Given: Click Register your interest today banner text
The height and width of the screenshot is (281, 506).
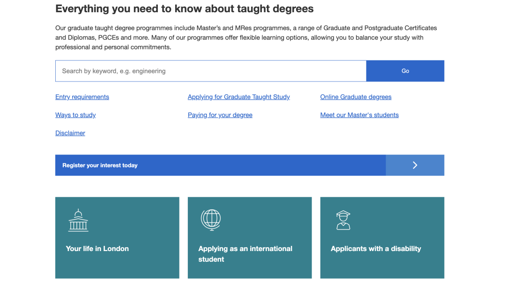Looking at the screenshot, I should coord(100,165).
